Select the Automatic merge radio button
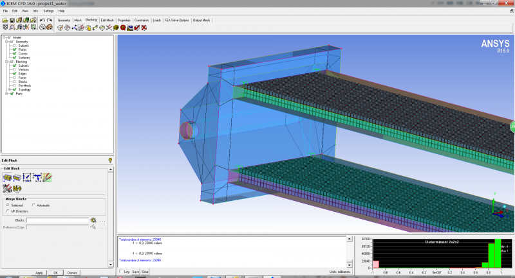This screenshot has height=278, width=515. click(34, 205)
